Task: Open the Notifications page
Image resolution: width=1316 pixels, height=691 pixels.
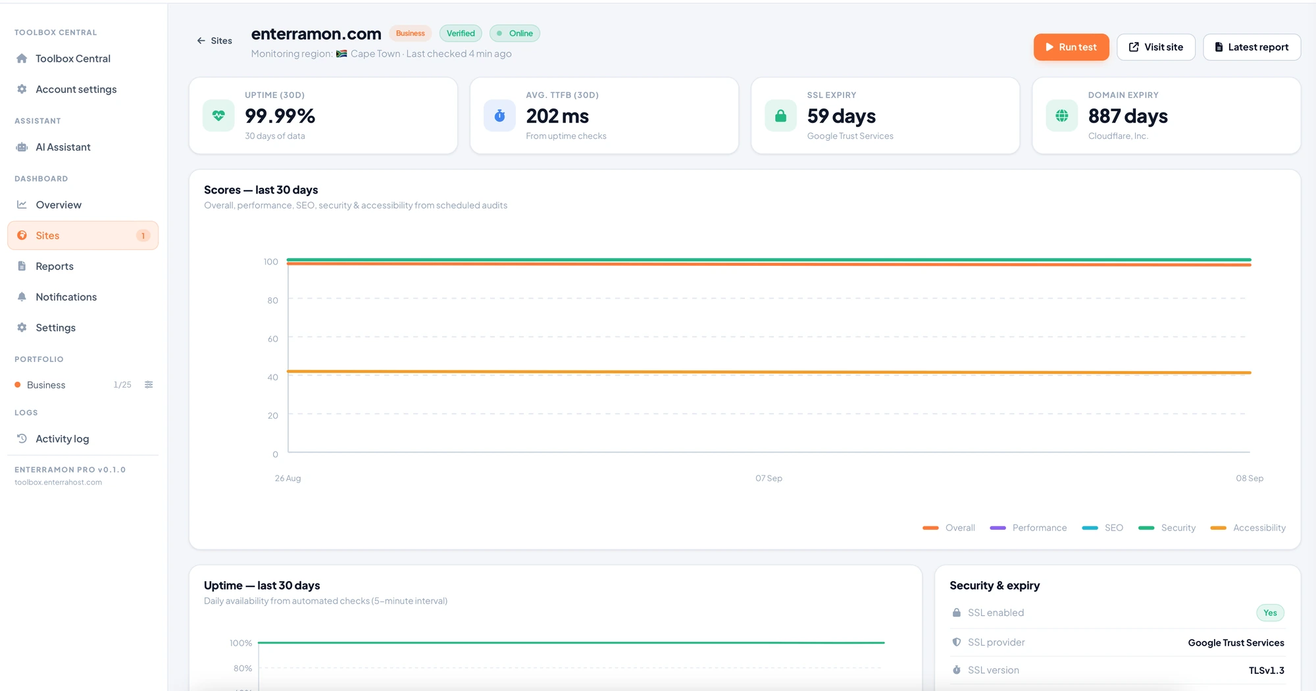Action: pos(83,297)
